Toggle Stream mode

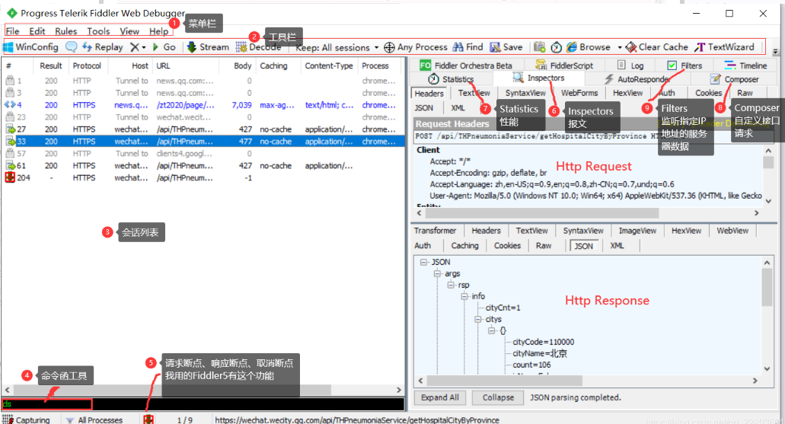[x=208, y=47]
